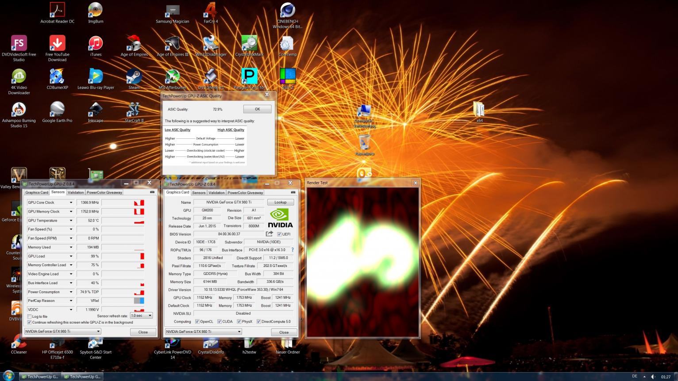Click the Lookup button
Image resolution: width=678 pixels, height=381 pixels.
281,202
